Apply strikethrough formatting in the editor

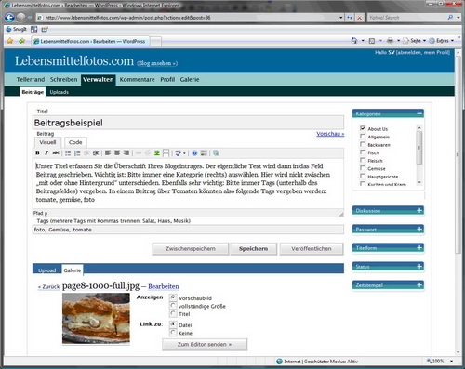56,152
